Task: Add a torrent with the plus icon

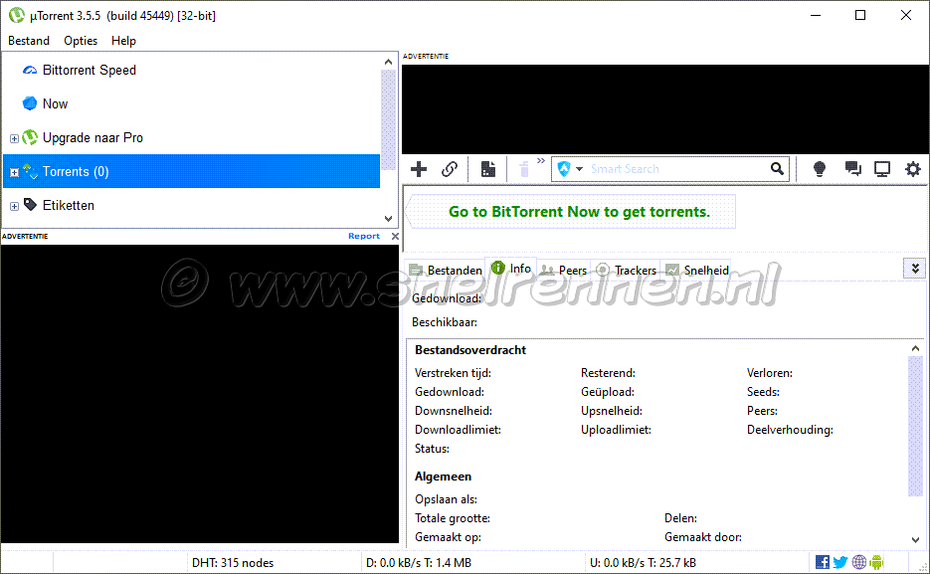Action: 419,169
